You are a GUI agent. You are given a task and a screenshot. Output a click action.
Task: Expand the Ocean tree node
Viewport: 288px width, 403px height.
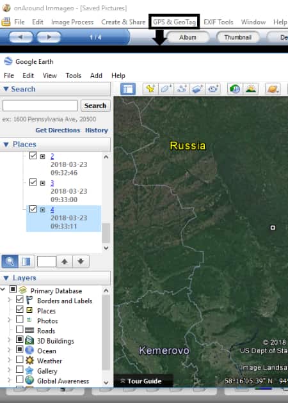9,350
